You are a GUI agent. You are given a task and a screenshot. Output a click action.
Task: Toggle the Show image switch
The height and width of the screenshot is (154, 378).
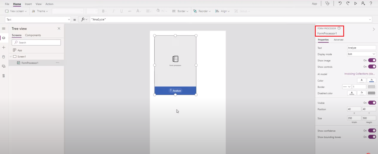[x=372, y=60]
